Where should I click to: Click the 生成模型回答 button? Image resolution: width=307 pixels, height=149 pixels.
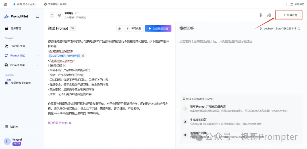(x=158, y=28)
